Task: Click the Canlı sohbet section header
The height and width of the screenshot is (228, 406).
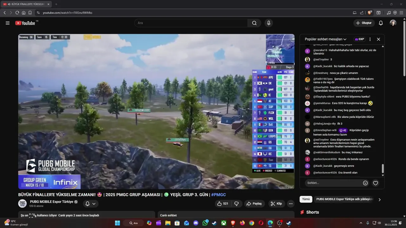Action: click(x=168, y=215)
